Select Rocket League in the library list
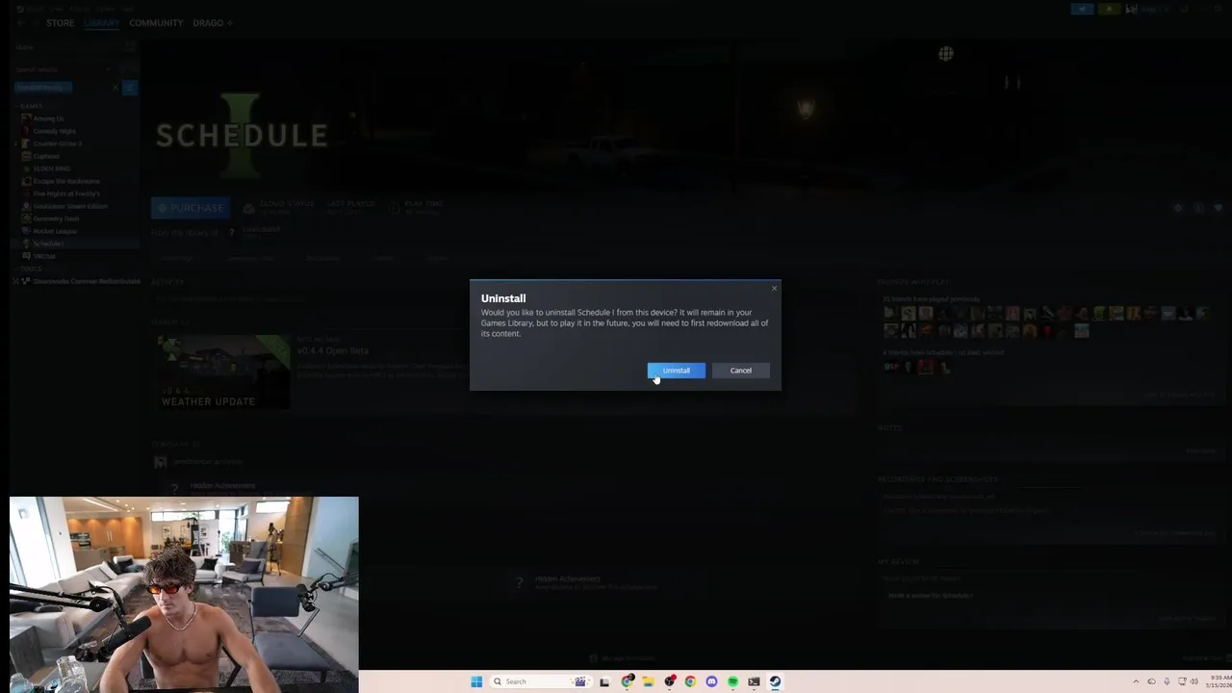1232x693 pixels. coord(55,231)
